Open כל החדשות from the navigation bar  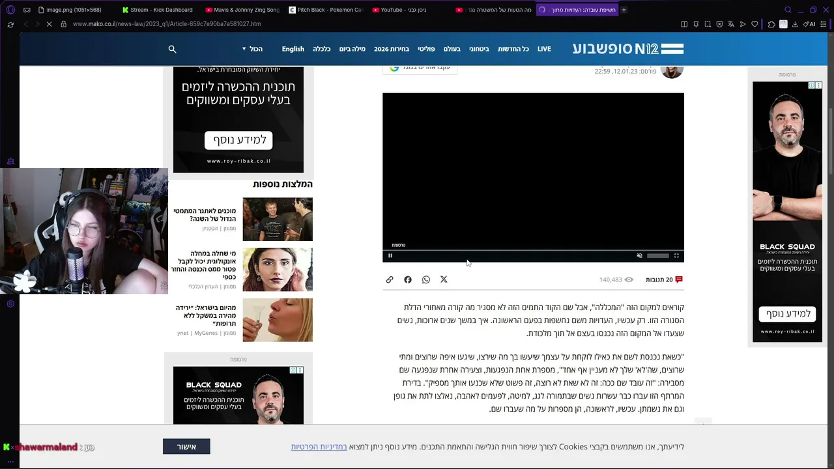point(513,49)
